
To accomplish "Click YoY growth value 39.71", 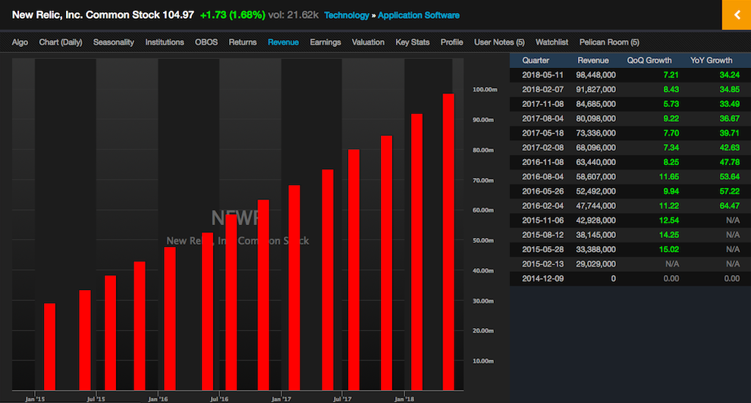I will click(730, 133).
